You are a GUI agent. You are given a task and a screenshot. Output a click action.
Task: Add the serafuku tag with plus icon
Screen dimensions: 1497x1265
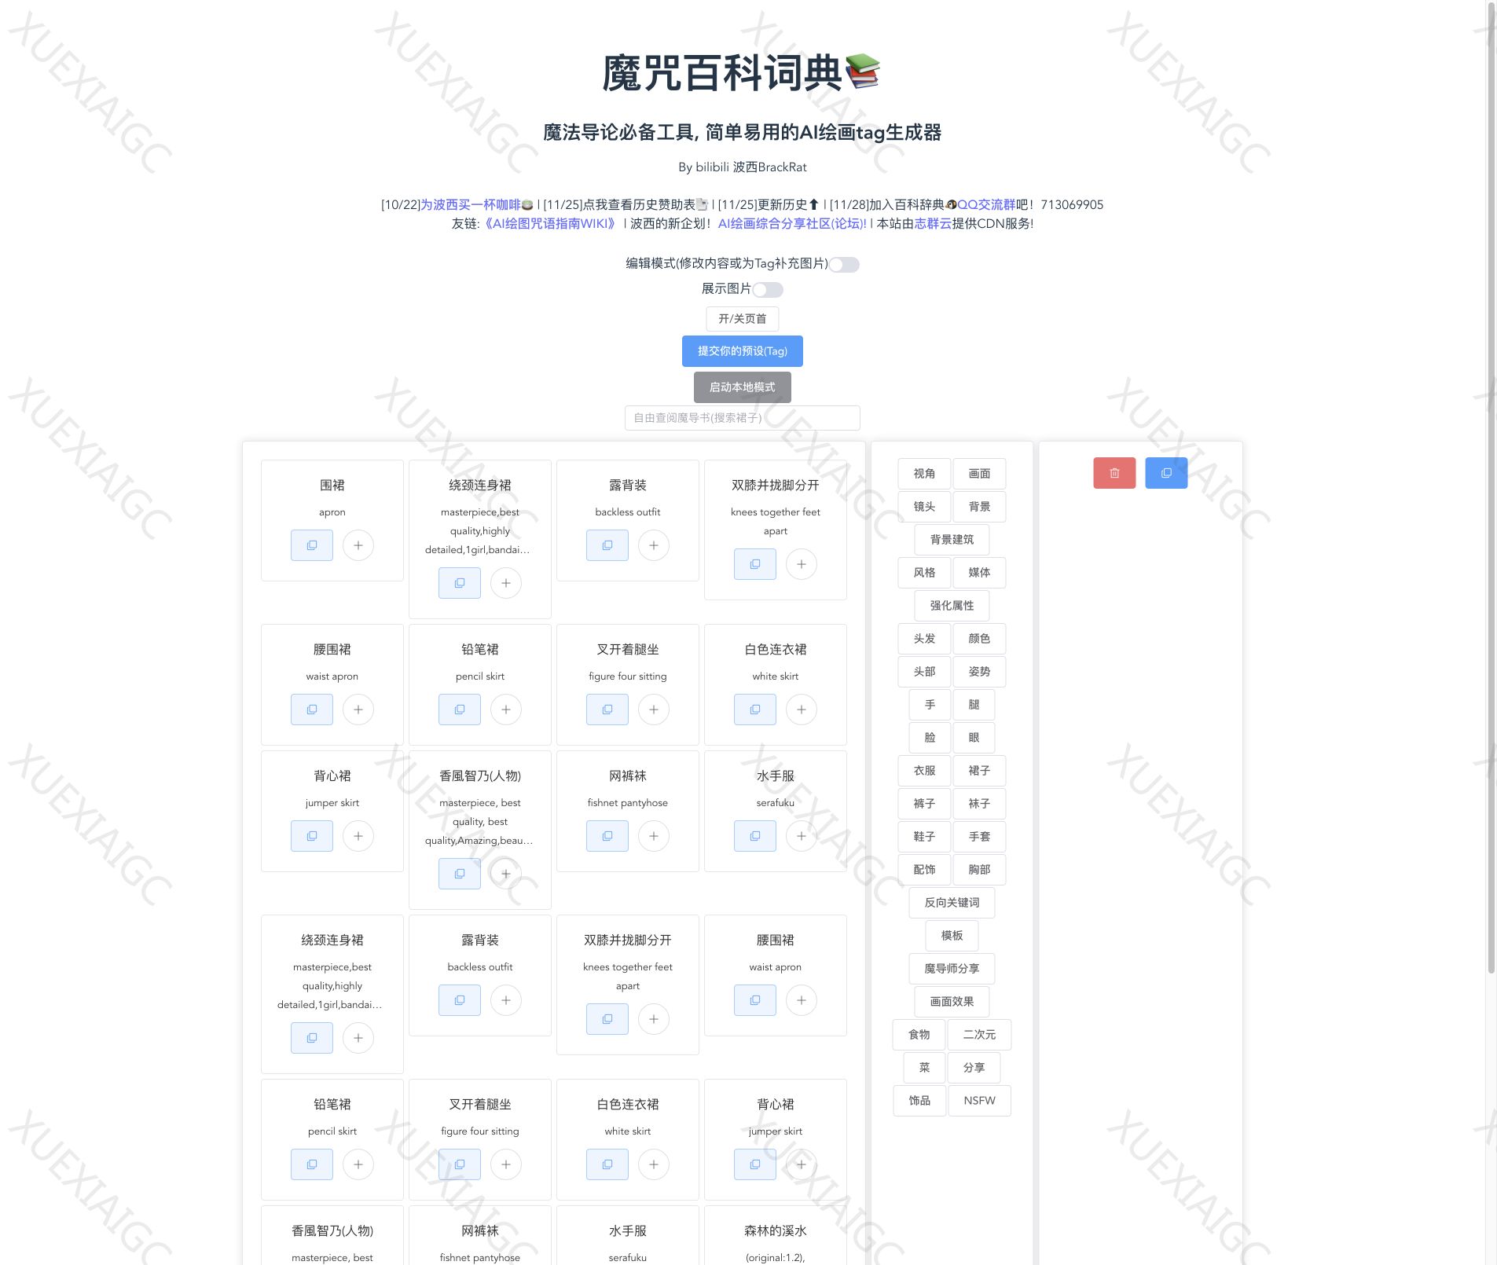tap(801, 836)
